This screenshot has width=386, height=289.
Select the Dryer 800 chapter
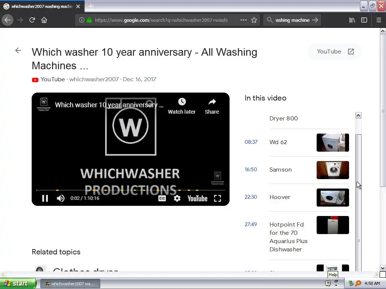(x=283, y=119)
